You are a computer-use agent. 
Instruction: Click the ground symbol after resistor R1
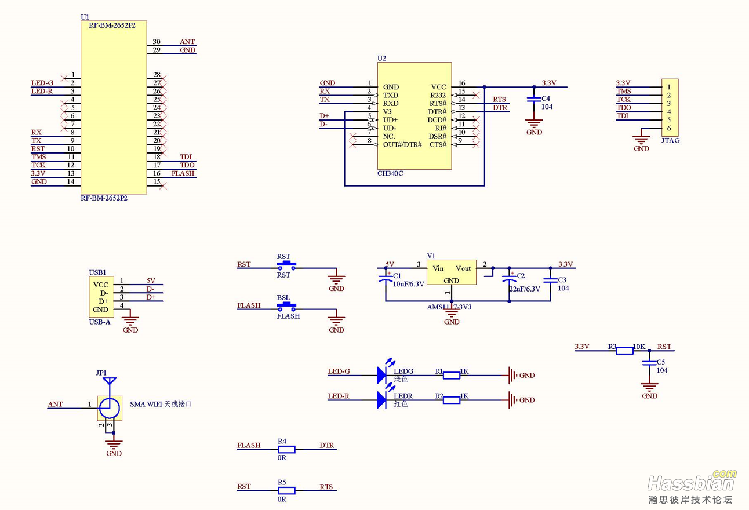512,376
